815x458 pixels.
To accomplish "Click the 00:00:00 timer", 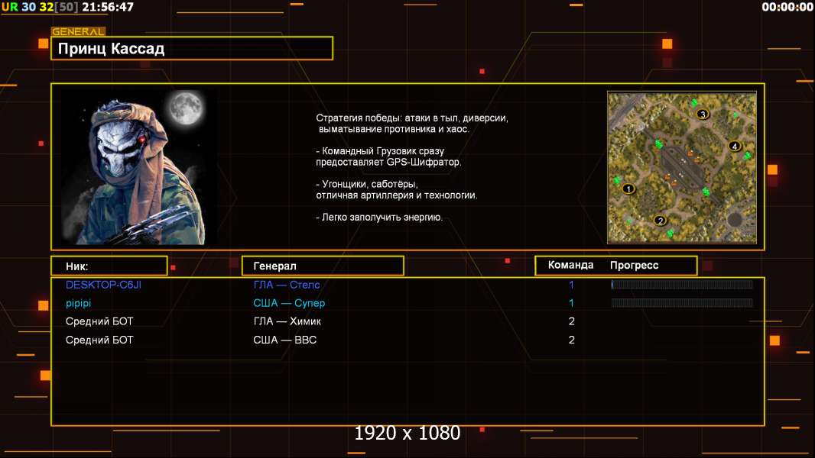I will [x=787, y=8].
